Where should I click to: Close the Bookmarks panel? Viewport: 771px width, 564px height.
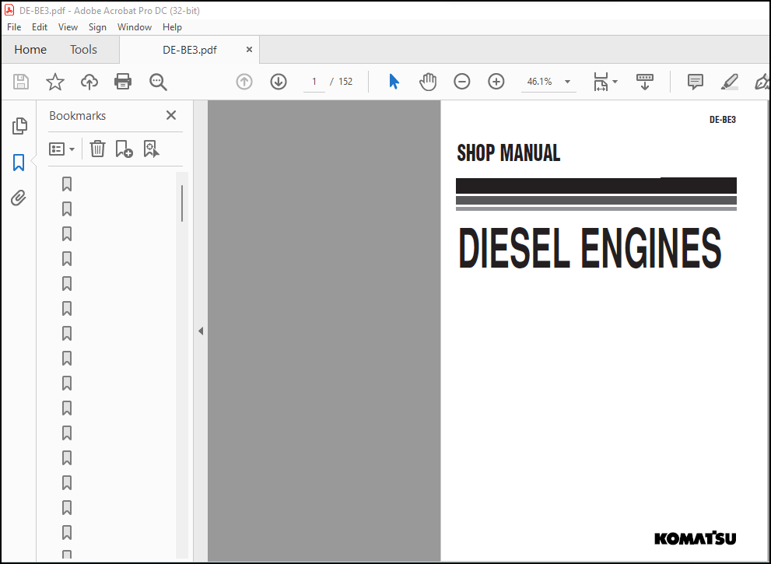(171, 115)
